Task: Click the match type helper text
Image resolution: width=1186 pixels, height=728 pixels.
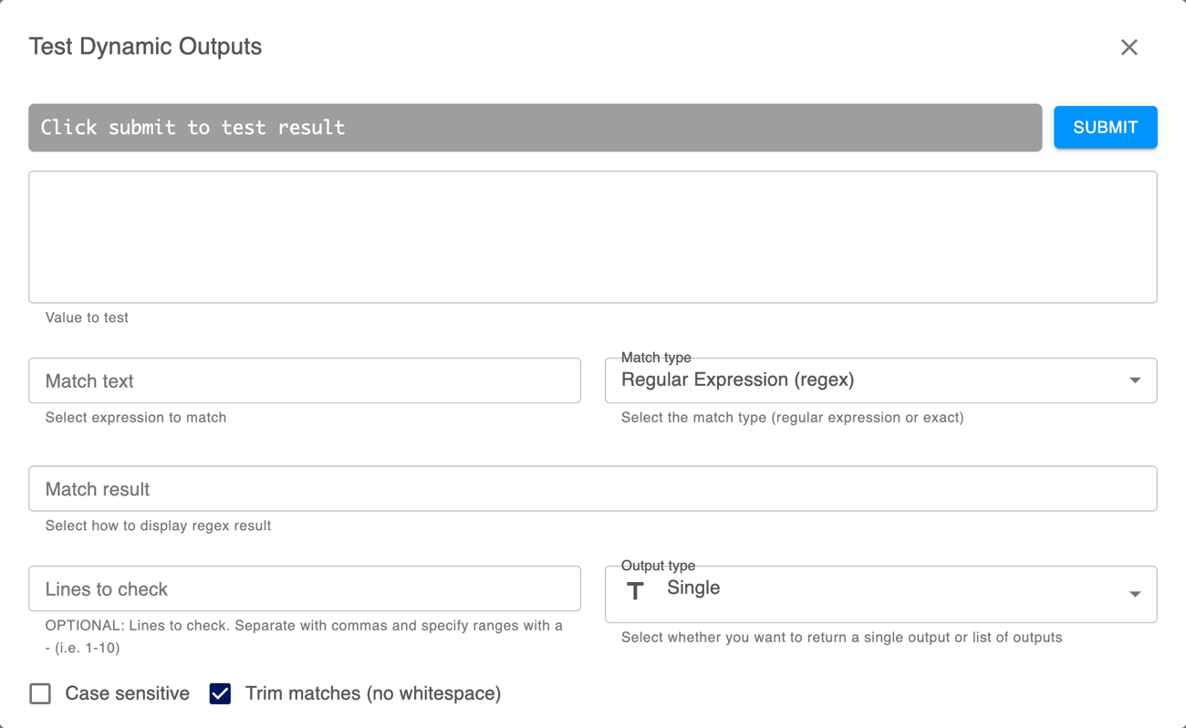Action: tap(792, 417)
